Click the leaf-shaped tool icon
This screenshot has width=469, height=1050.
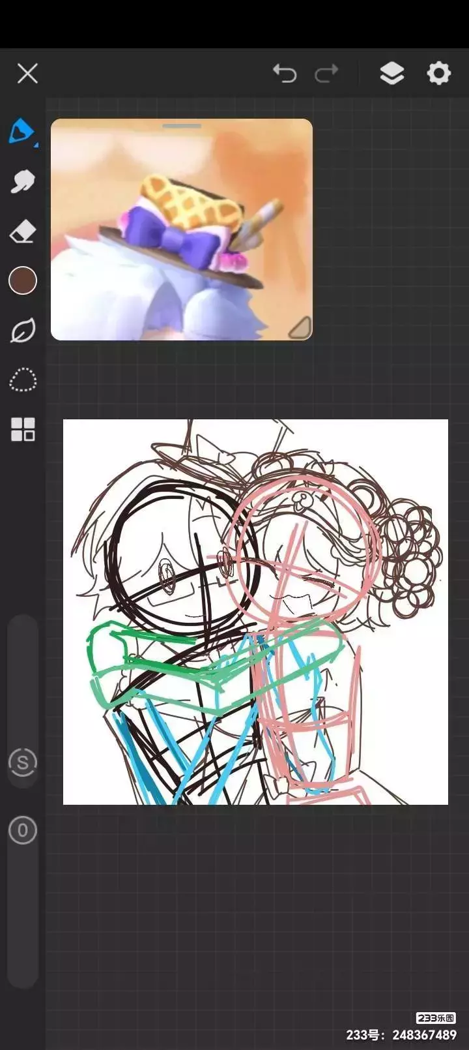(x=23, y=331)
